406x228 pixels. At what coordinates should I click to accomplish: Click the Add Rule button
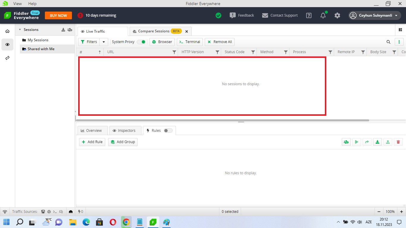click(92, 142)
